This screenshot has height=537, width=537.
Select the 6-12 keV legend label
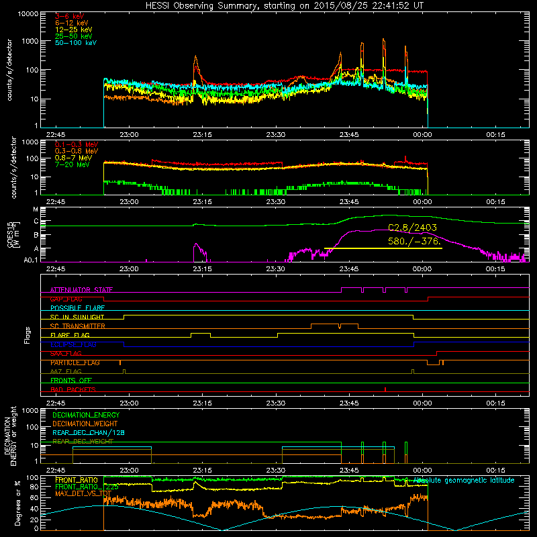click(x=72, y=23)
